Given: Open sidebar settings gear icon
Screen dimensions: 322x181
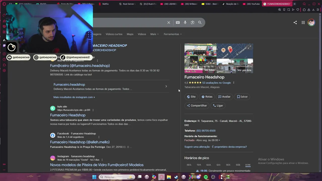Looking at the screenshot, I should [x=4, y=70].
